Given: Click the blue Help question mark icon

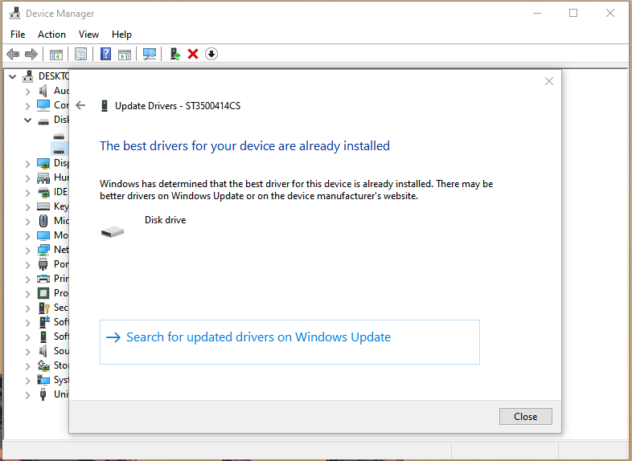Looking at the screenshot, I should tap(105, 54).
